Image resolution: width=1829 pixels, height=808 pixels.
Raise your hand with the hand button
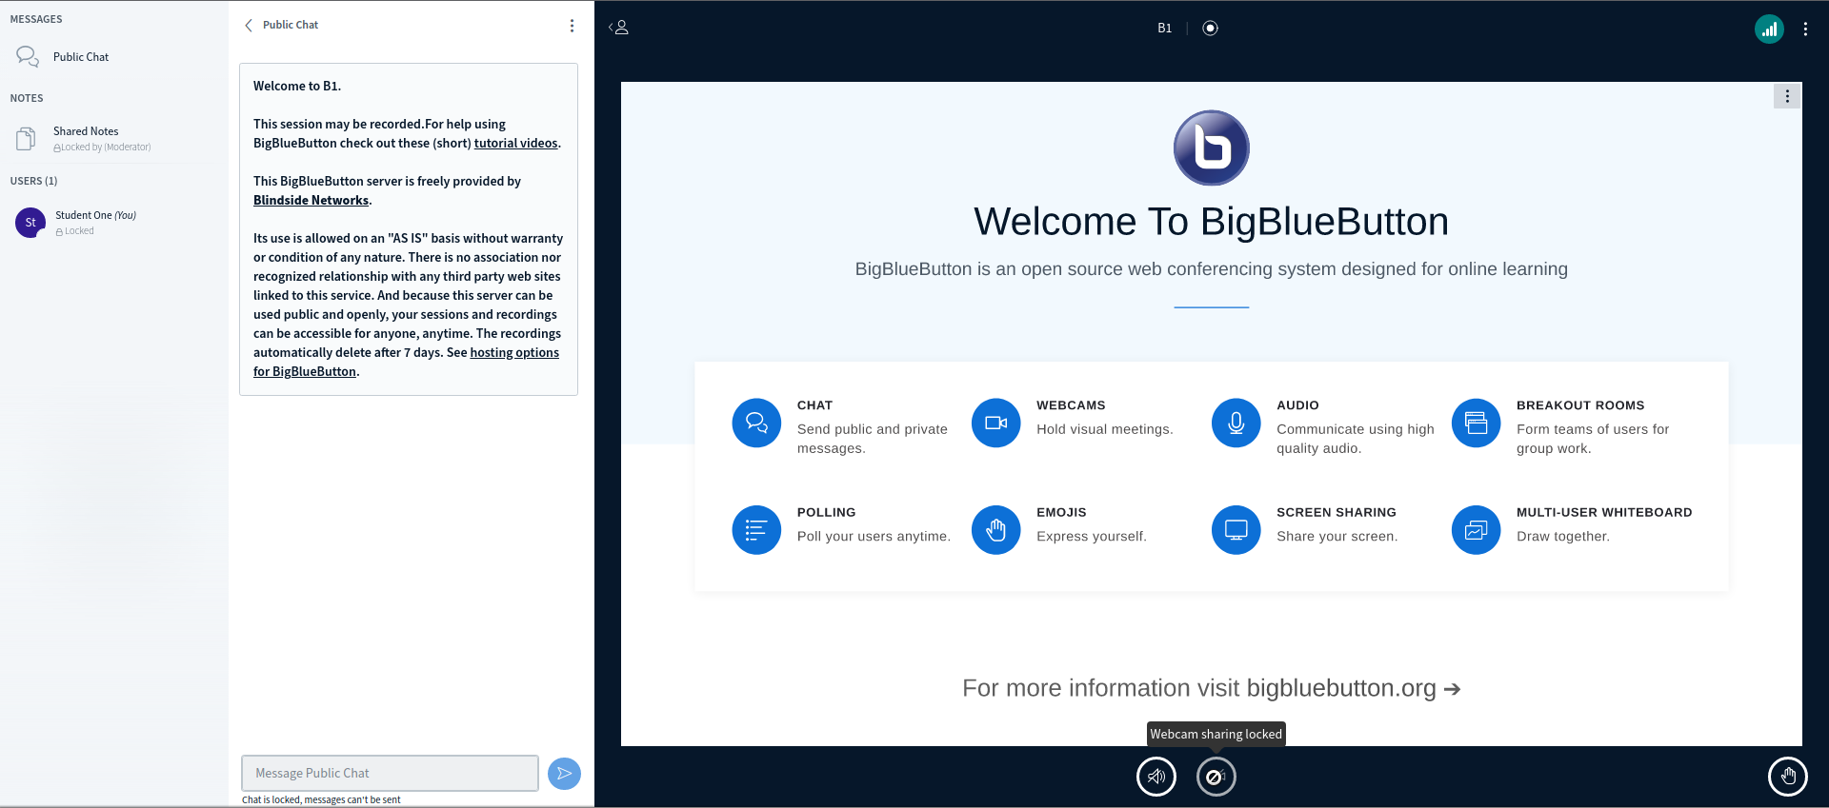[1787, 777]
